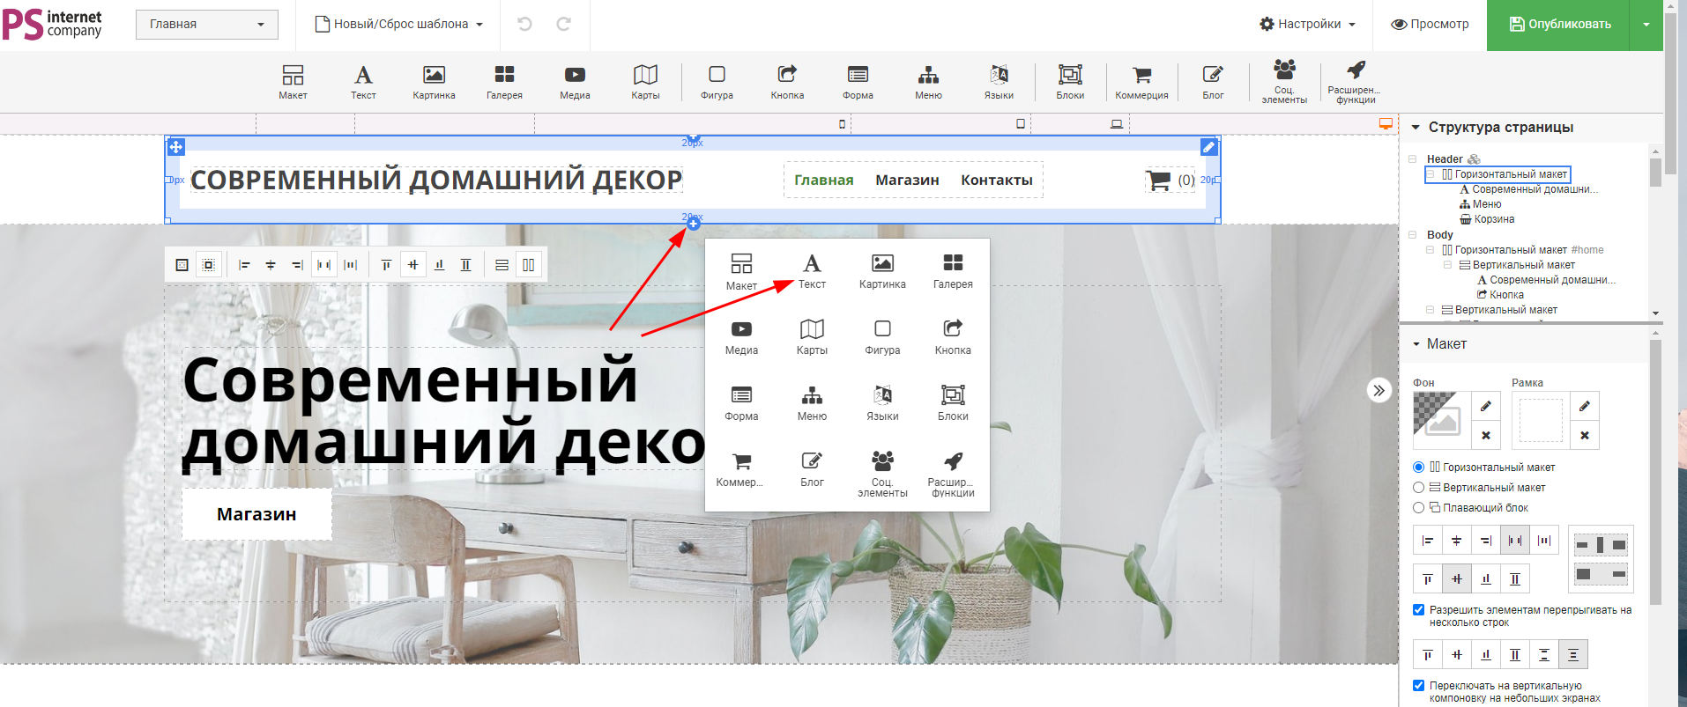Choose Карты (Maps) icon in popup panel
This screenshot has height=707, width=1687.
pos(812,336)
